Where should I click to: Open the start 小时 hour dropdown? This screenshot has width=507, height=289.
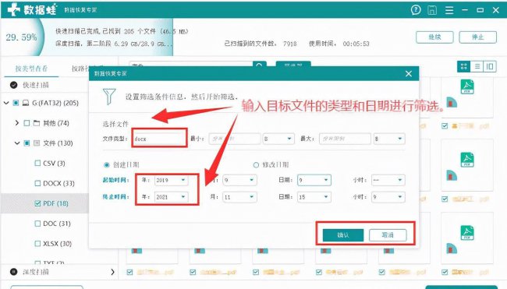pyautogui.click(x=388, y=180)
